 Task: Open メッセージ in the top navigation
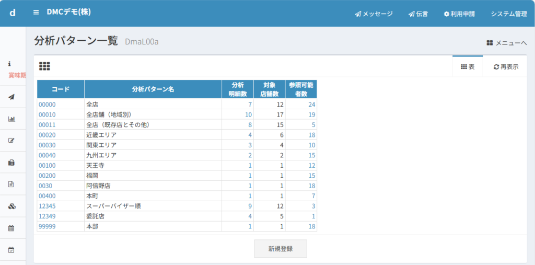[374, 14]
